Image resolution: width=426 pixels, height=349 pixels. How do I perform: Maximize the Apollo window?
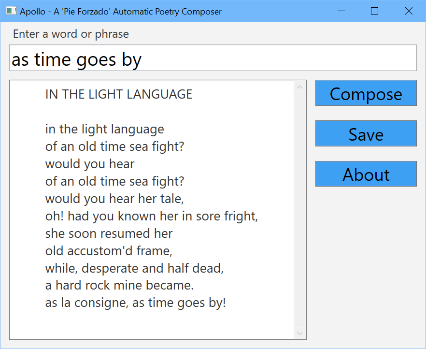tap(375, 11)
